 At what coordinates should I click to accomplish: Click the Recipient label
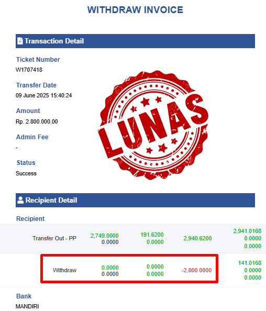pos(30,218)
